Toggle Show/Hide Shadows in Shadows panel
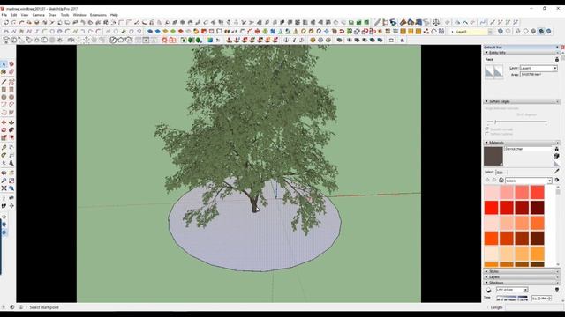The width and height of the screenshot is (565, 317). point(488,290)
